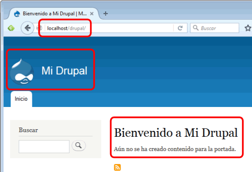Click the bookmark star icon
The width and height of the screenshot is (252, 172).
tap(248, 28)
